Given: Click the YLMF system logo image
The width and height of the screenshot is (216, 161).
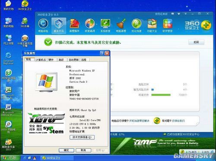Looking at the screenshot, I should tap(46, 123).
